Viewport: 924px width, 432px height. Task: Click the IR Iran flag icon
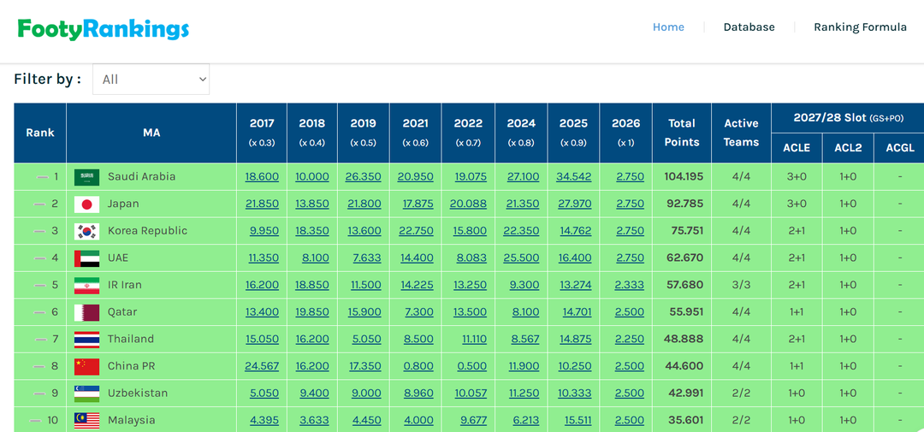tap(86, 285)
